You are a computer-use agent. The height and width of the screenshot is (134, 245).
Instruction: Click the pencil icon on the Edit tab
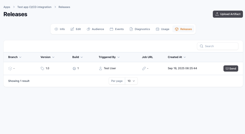coord(72,29)
